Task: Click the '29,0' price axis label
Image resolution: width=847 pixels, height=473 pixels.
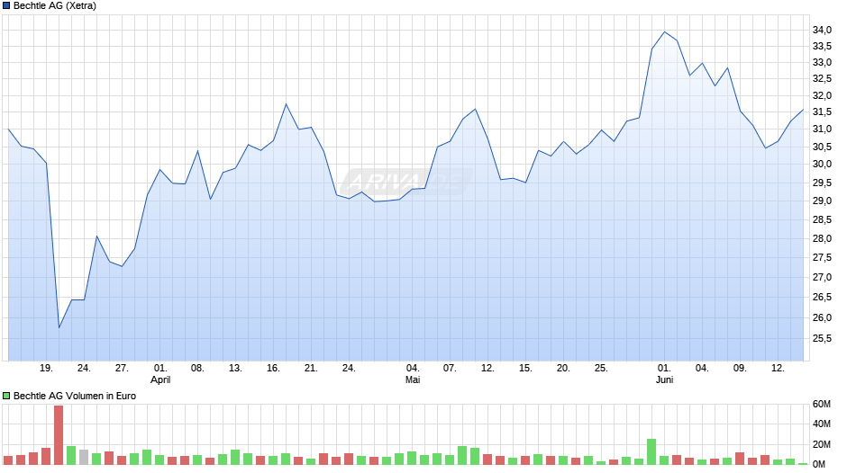Action: (822, 201)
